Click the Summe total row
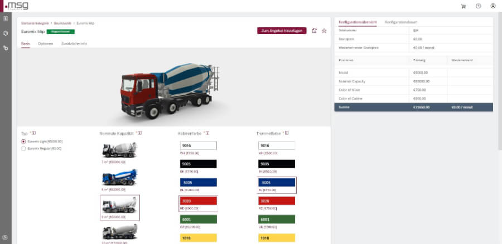This screenshot has width=502, height=244. tap(414, 107)
